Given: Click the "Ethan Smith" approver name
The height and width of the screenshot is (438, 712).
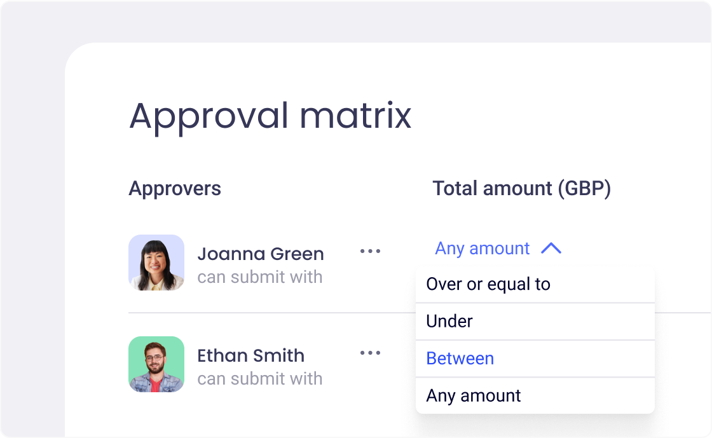Looking at the screenshot, I should [251, 355].
